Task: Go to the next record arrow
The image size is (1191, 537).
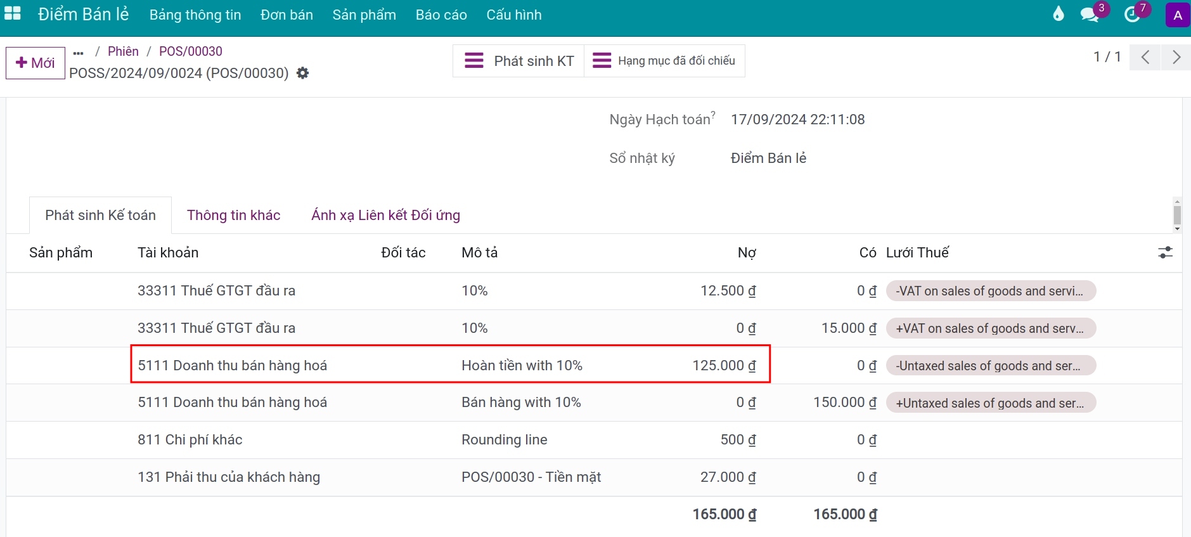Action: (x=1176, y=57)
